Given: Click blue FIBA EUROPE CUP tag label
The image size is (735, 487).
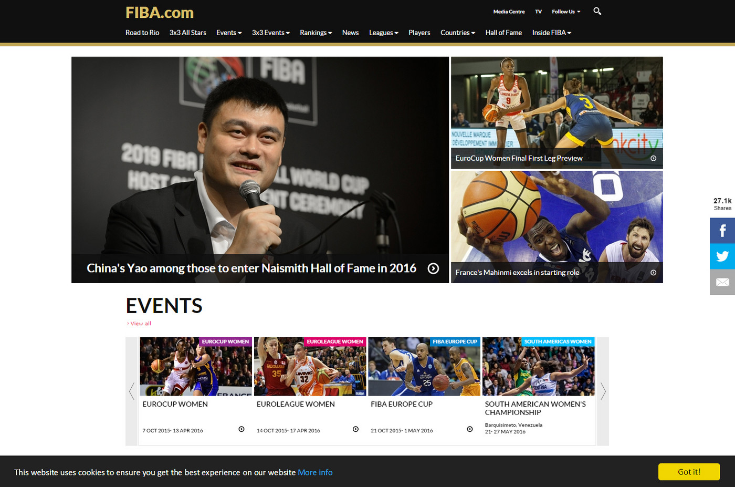Looking at the screenshot, I should tap(455, 341).
